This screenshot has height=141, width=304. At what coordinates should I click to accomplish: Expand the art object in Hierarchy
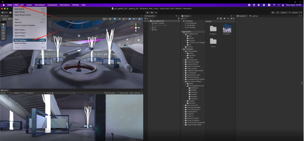[x=151, y=27]
